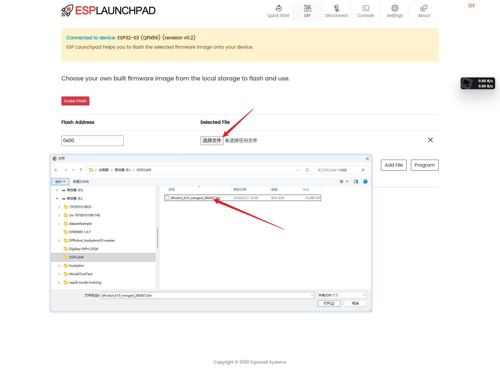Image resolution: width=500 pixels, height=370 pixels.
Task: Open Quick Start using the stopwatch icon
Action: 278,8
